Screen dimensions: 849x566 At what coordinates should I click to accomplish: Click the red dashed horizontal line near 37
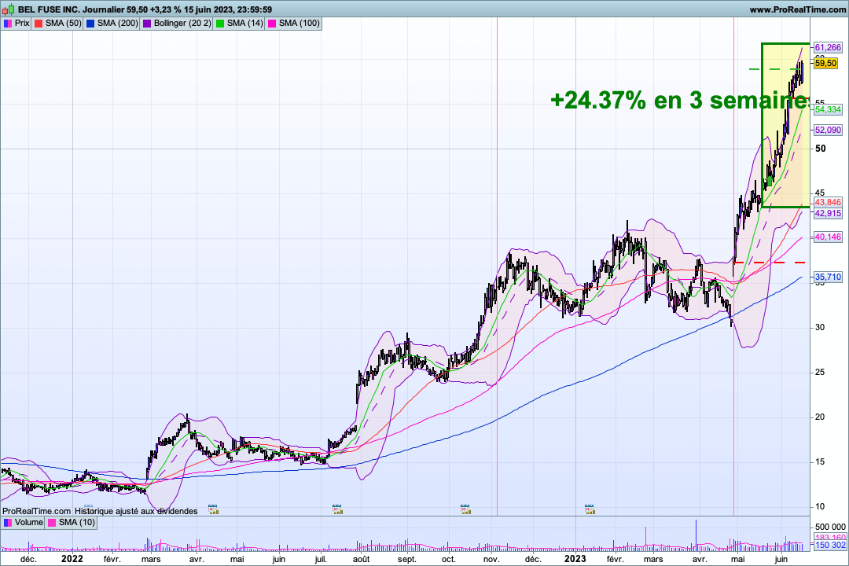(x=770, y=262)
